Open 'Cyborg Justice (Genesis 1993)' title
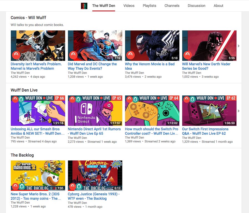 pos(94,196)
